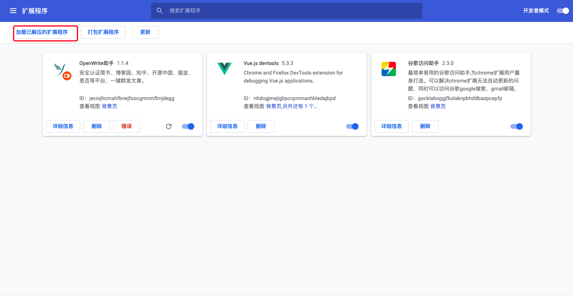
Task: Open the hamburger main menu
Action: pyautogui.click(x=13, y=11)
